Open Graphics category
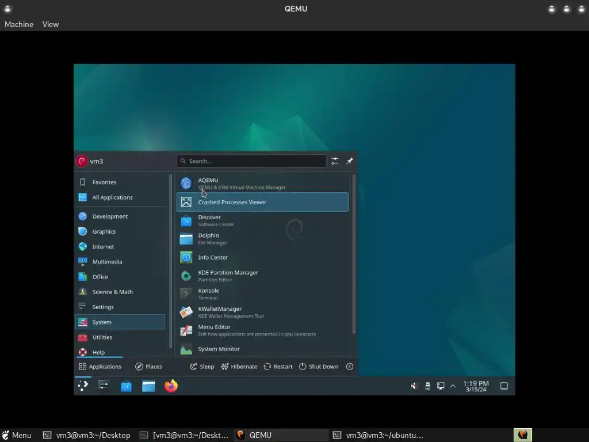Screen dimensions: 589x442 click(120, 231)
